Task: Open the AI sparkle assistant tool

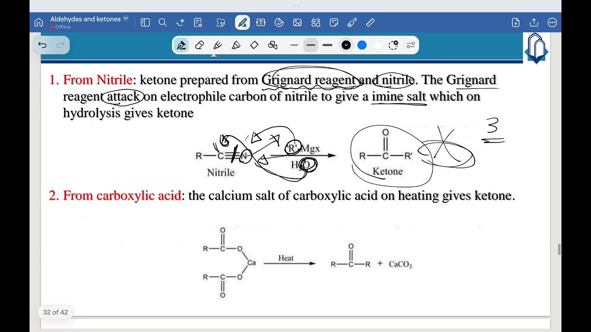Action: pyautogui.click(x=180, y=23)
